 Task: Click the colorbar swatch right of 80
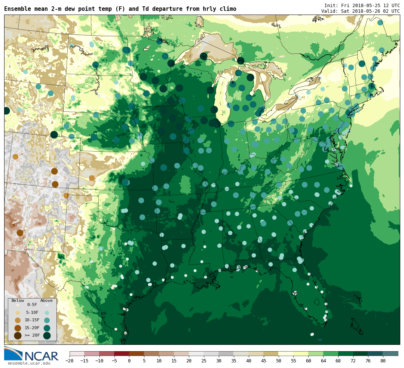(390, 353)
